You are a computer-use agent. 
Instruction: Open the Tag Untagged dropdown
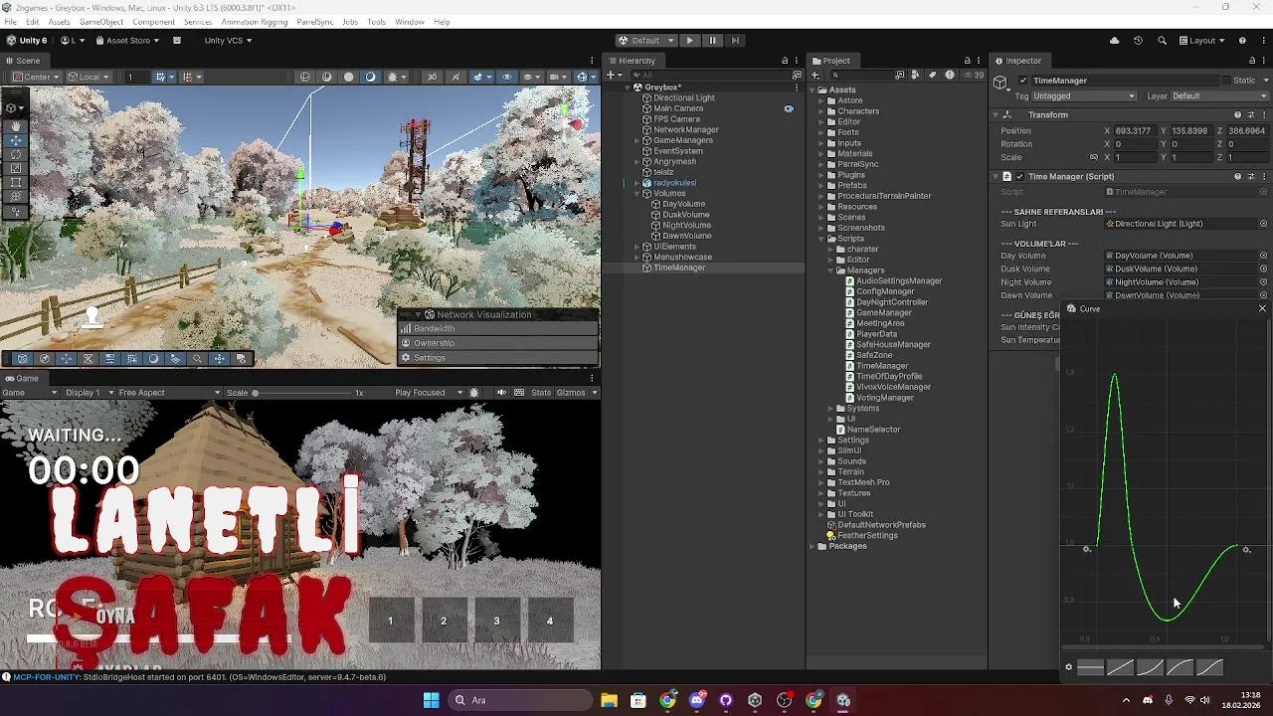click(1084, 96)
